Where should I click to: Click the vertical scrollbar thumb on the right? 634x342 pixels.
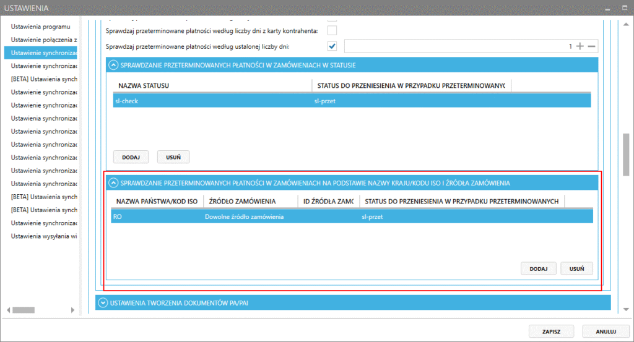(627, 155)
